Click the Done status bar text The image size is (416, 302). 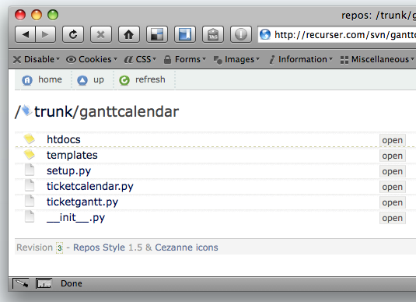coord(72,283)
